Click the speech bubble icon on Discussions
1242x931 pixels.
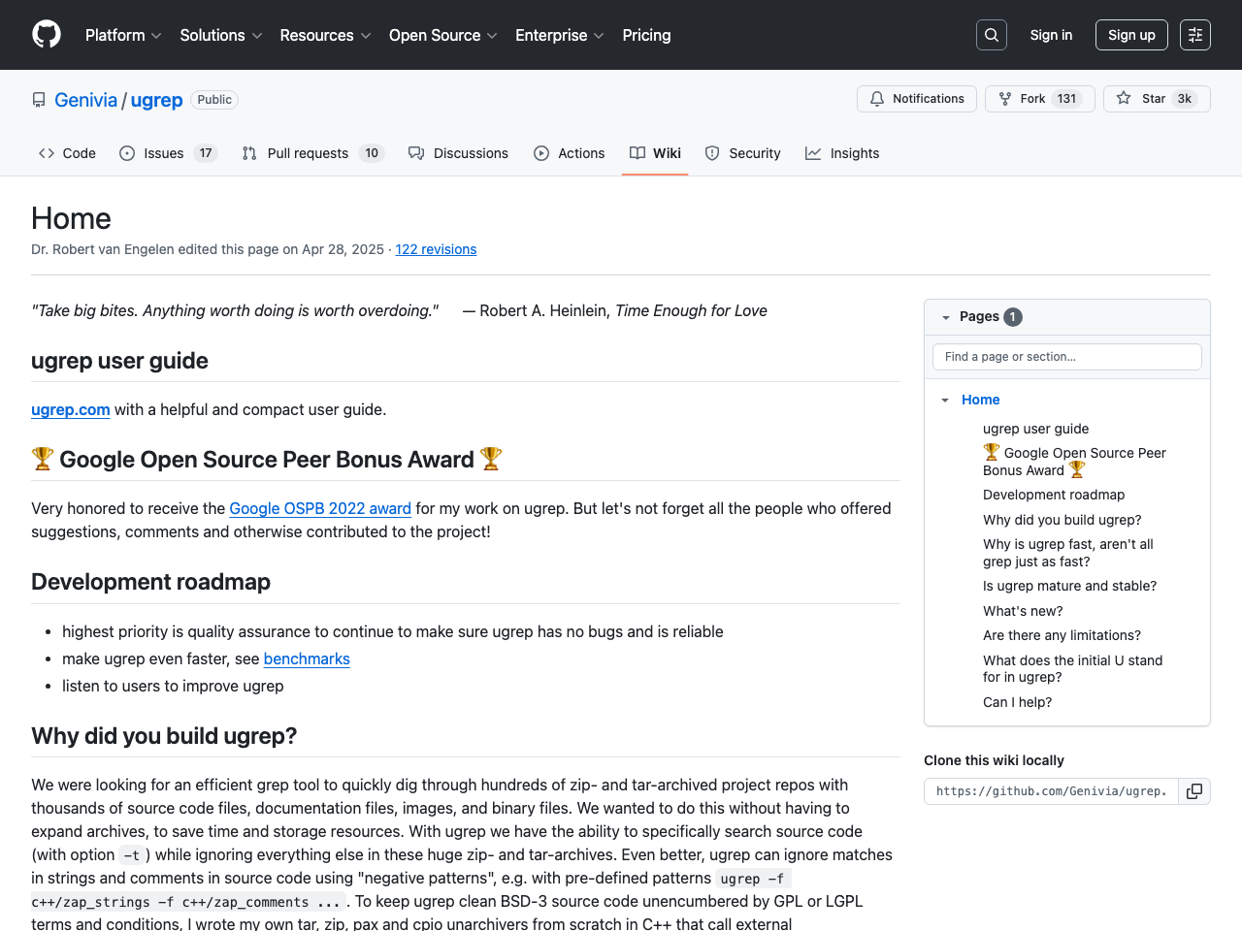click(415, 152)
